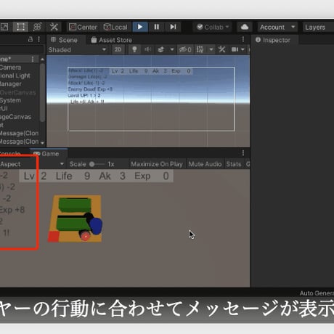Click the Life 9 text in Game view
The width and height of the screenshot is (334, 334).
(x=73, y=176)
